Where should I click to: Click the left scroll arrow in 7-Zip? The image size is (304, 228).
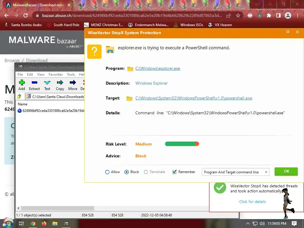pyautogui.click(x=18, y=208)
